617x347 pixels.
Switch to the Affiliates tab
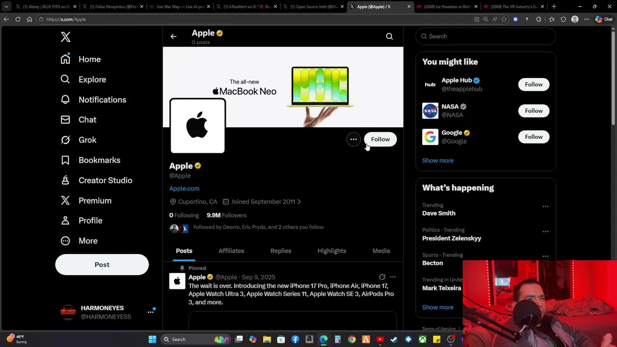(x=231, y=251)
